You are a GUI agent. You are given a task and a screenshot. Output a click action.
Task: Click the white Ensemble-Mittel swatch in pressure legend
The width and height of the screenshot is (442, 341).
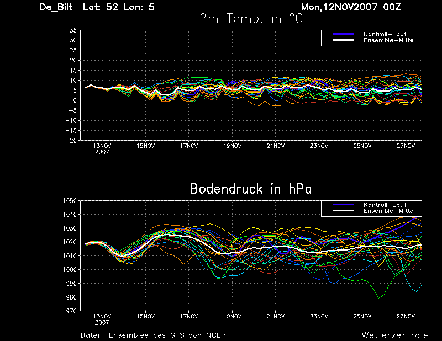pyautogui.click(x=343, y=211)
